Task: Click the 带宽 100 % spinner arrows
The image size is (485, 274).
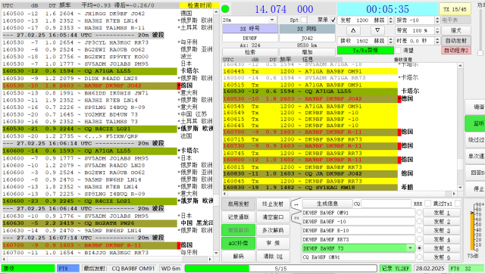Action: (x=437, y=30)
